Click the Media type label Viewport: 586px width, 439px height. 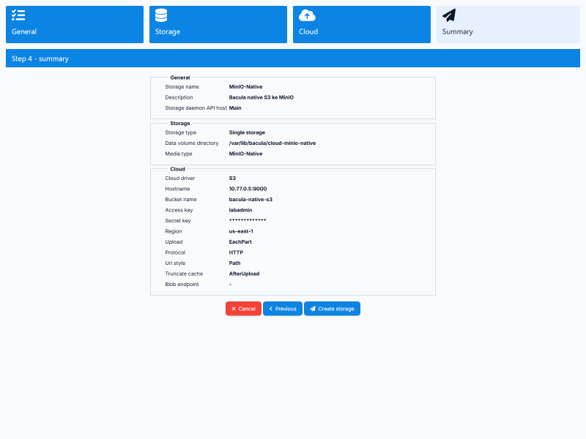[179, 154]
